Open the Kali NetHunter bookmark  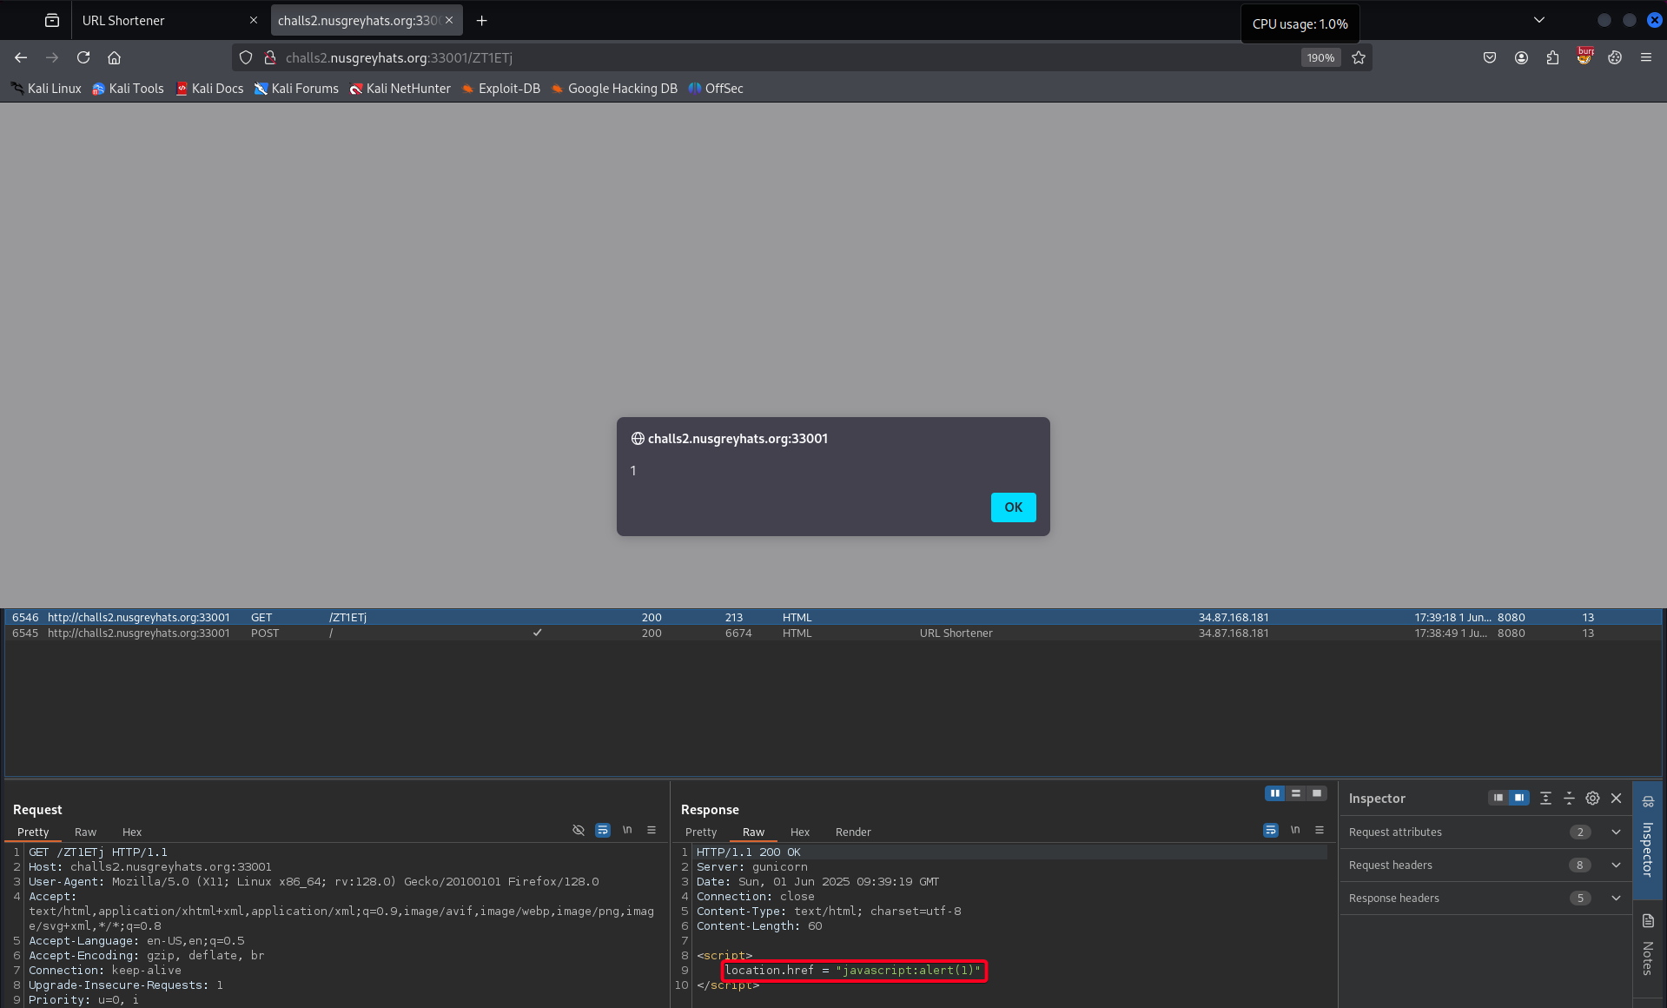pos(400,89)
